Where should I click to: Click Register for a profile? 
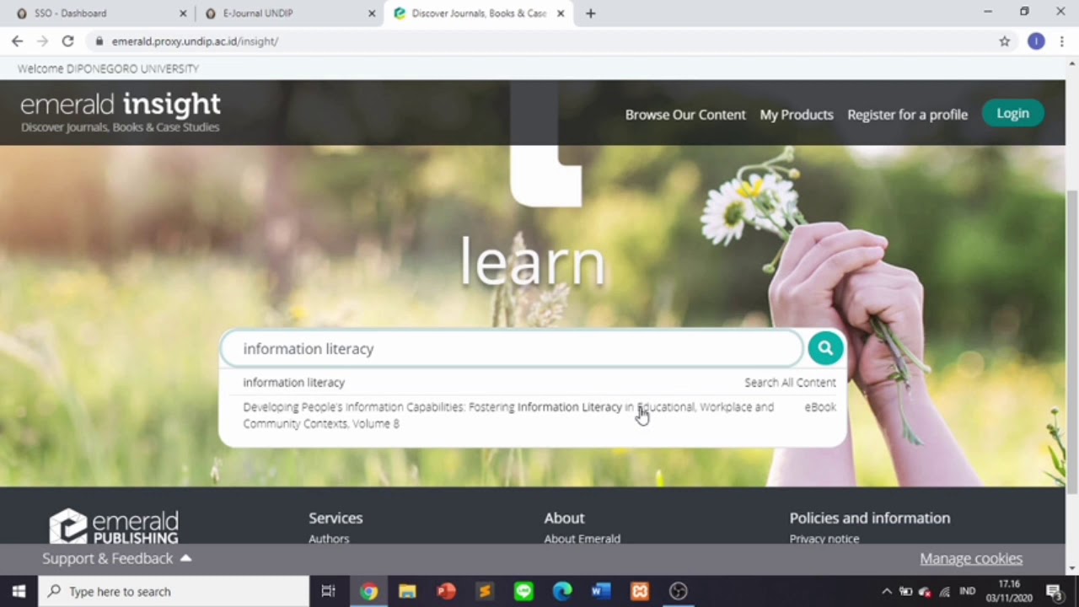[907, 115]
